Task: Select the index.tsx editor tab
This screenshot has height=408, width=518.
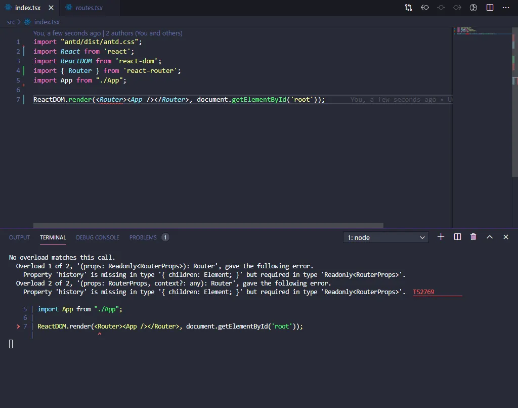Action: [28, 8]
